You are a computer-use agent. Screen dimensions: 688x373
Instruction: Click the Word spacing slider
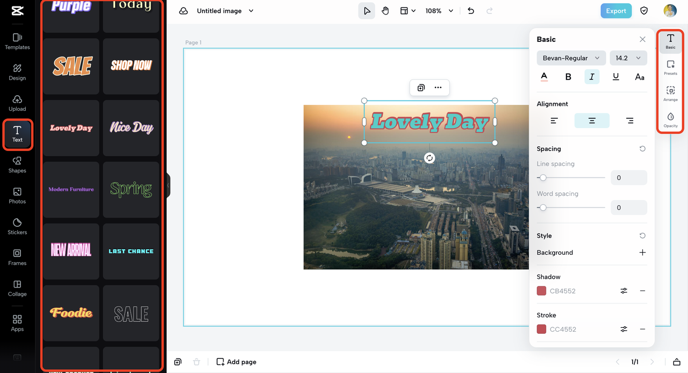tap(571, 207)
